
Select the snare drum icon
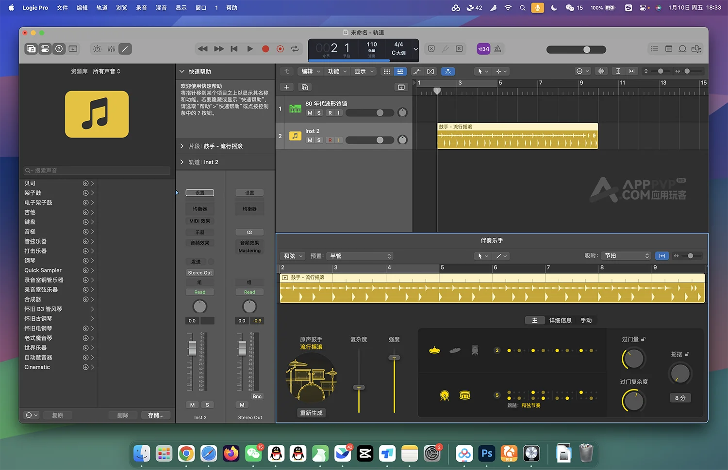tap(465, 395)
